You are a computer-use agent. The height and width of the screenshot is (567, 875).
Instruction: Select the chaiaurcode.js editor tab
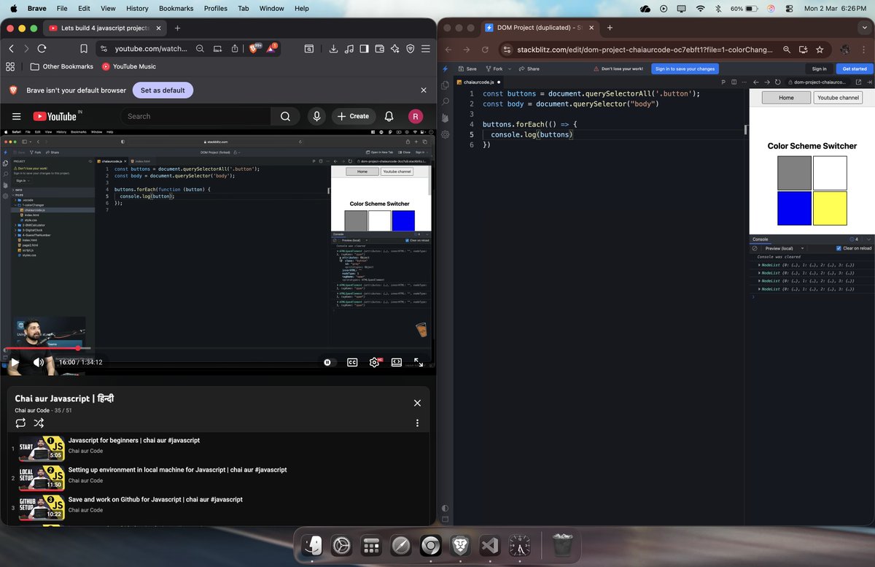pyautogui.click(x=478, y=82)
